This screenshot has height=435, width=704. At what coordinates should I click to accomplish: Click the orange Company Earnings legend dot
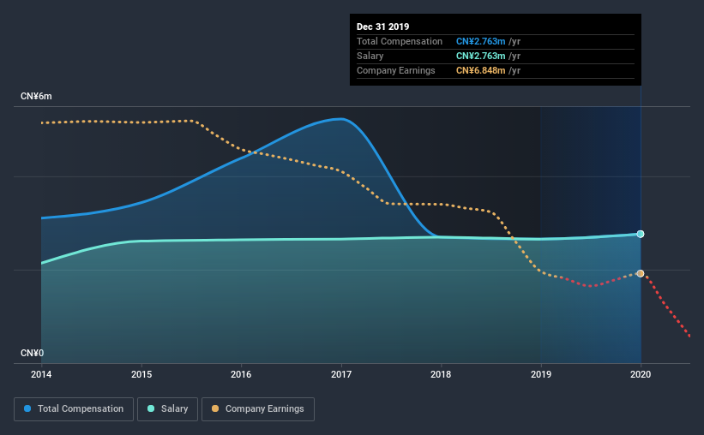215,408
